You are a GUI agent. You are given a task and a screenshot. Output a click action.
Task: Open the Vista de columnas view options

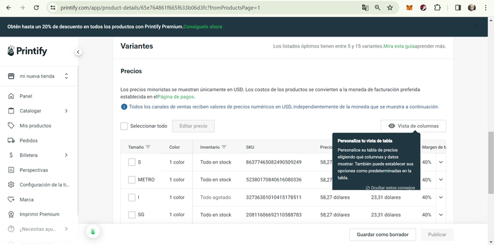pos(414,126)
